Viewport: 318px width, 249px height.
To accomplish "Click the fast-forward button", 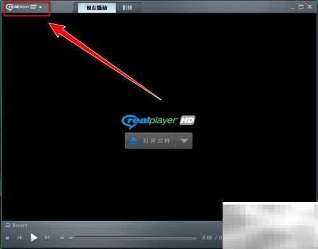I will pos(71,238).
